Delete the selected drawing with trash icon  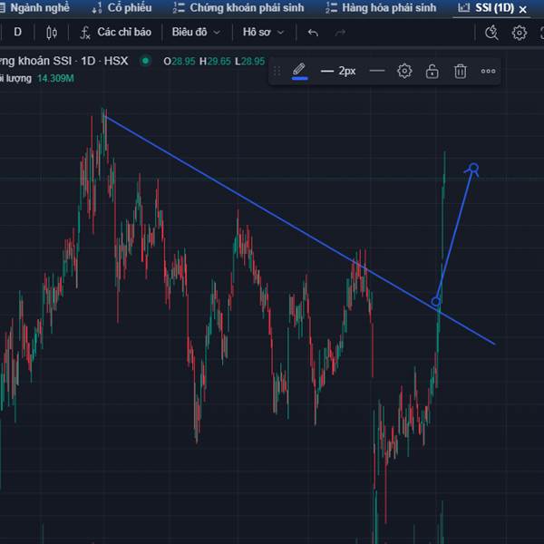coord(461,71)
